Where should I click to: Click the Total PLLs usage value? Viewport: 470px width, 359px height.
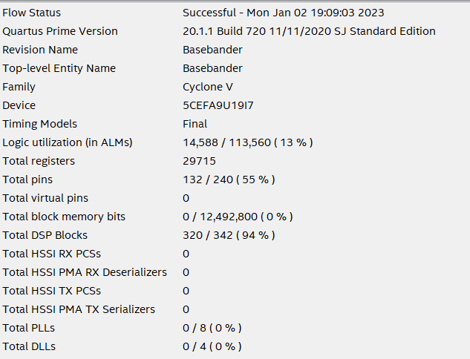point(212,328)
